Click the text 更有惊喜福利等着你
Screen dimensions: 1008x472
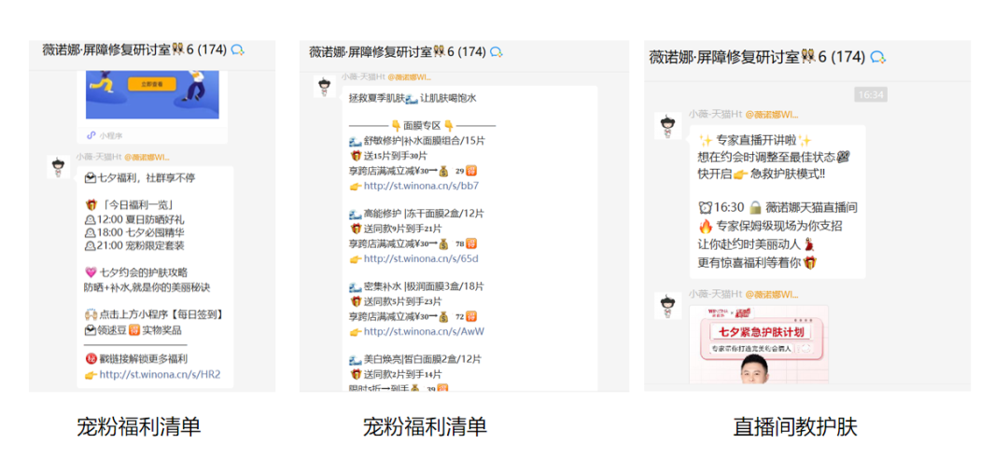[749, 262]
